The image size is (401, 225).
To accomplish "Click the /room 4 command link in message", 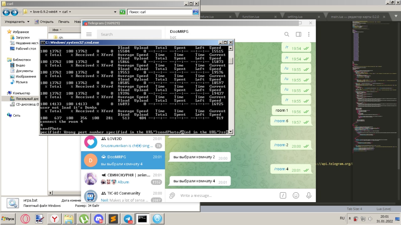I will click(281, 169).
